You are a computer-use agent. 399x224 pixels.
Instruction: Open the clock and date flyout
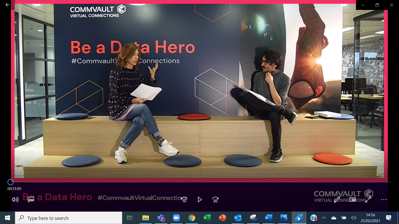coord(370,218)
